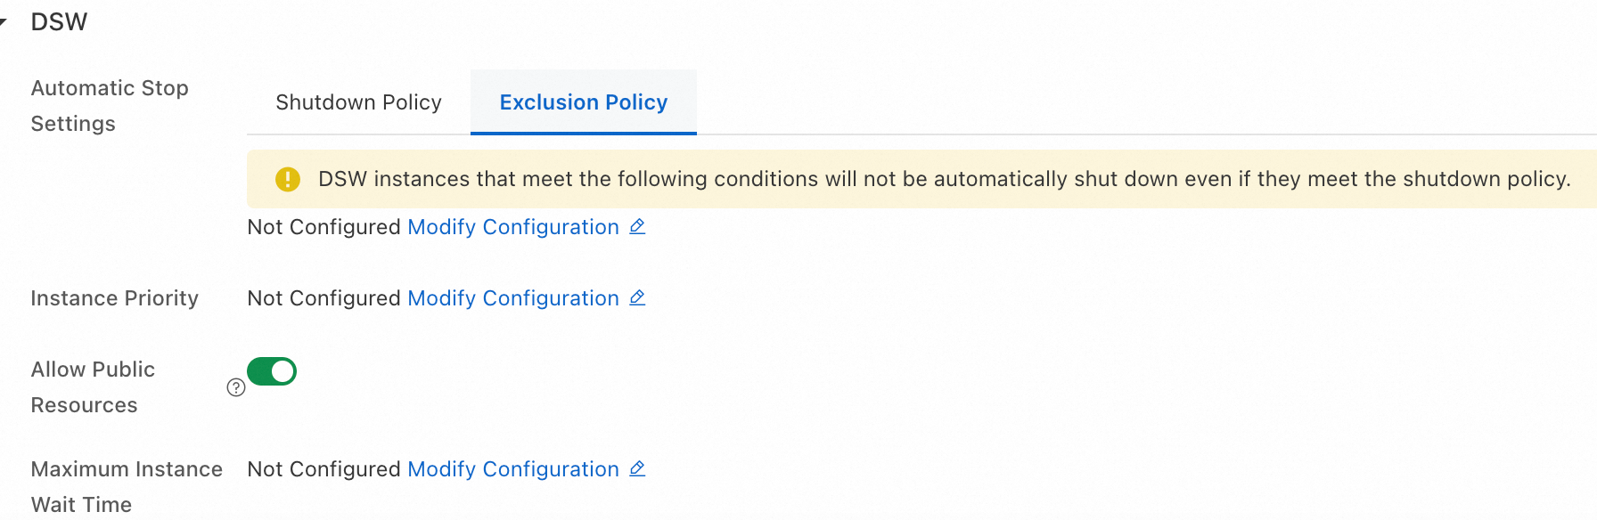Open Modify Configuration link for exclusion policy
This screenshot has width=1597, height=520.
[513, 227]
